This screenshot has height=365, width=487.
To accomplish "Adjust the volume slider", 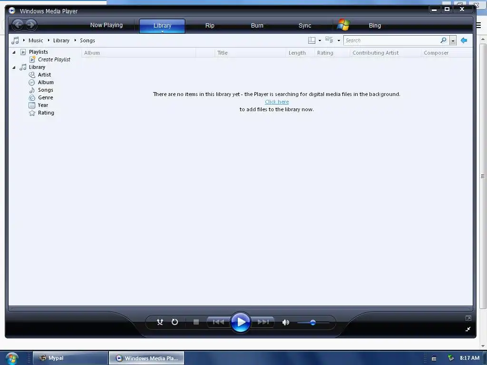I will [313, 323].
